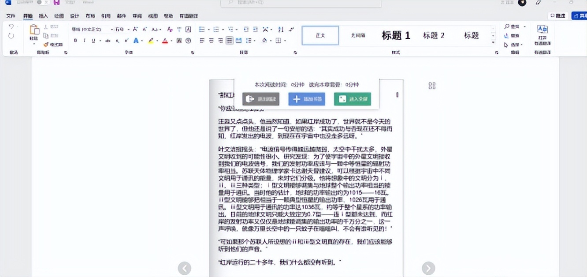
Task: Click the Shading paint bucket icon
Action: pyautogui.click(x=264, y=41)
